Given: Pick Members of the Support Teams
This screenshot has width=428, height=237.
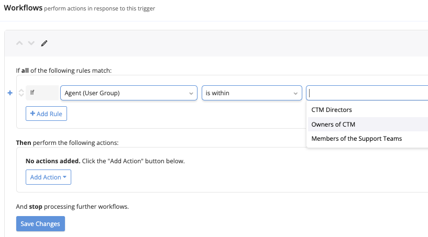Looking at the screenshot, I should click(x=356, y=139).
